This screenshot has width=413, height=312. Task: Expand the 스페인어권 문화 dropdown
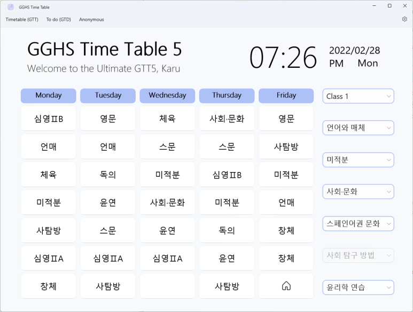click(x=358, y=223)
